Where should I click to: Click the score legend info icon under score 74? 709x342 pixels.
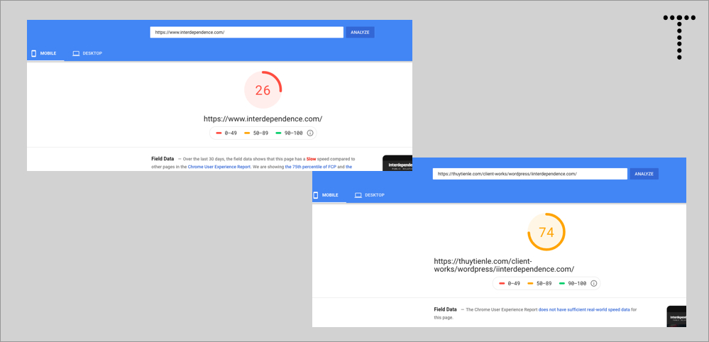tap(594, 283)
